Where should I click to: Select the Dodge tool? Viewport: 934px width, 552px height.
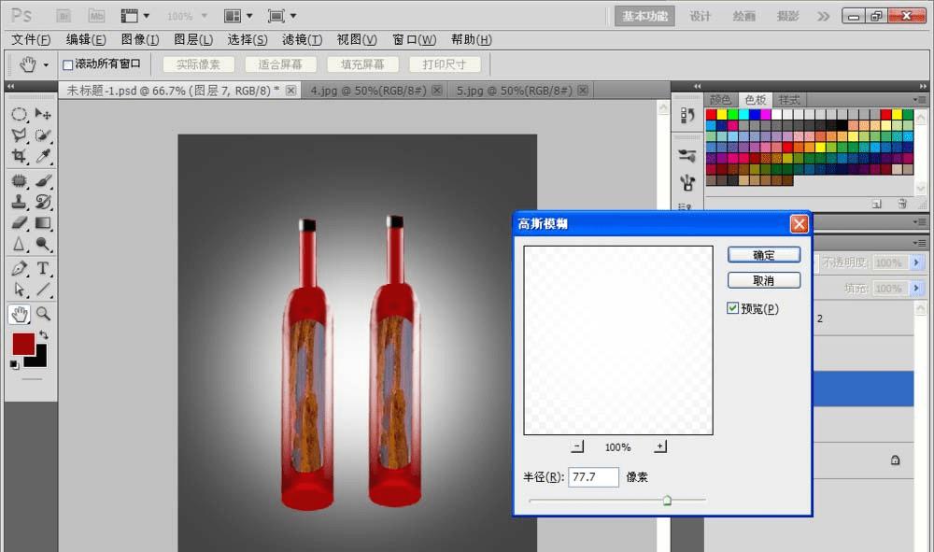tap(42, 244)
